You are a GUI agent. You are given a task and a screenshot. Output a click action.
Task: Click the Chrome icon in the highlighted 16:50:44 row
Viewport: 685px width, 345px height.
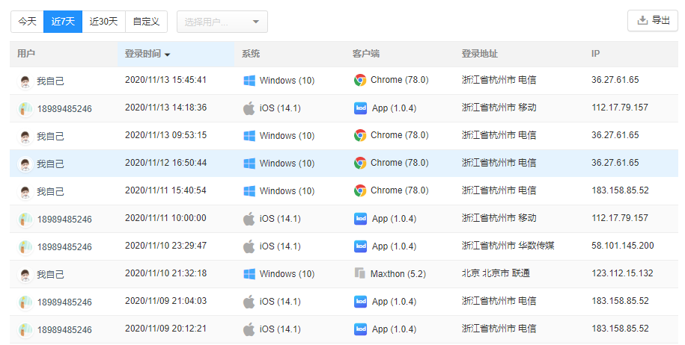pos(360,163)
